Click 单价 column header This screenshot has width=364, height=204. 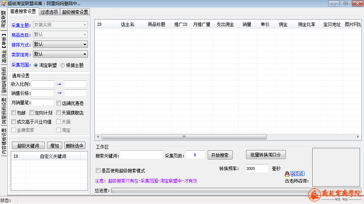click(x=265, y=24)
